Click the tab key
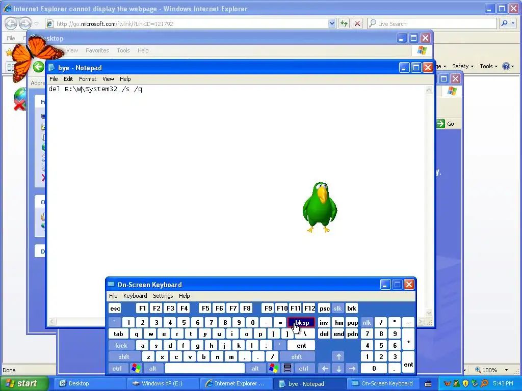Image resolution: width=522 pixels, height=391 pixels. click(118, 334)
